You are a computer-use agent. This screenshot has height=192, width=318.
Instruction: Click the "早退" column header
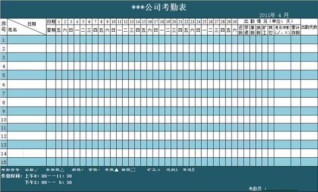[246, 30]
